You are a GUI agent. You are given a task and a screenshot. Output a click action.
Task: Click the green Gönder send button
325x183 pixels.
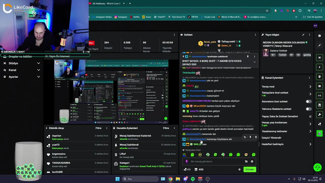[x=250, y=170]
